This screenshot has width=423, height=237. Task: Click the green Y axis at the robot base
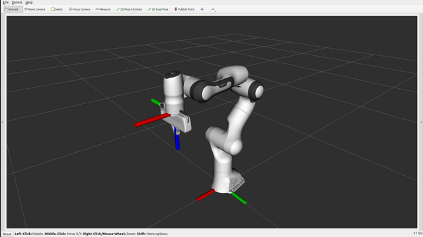(x=239, y=198)
